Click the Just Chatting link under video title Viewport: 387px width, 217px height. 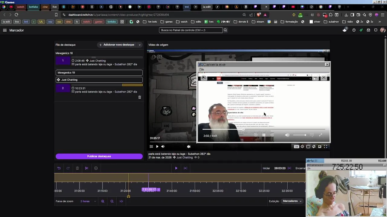click(184, 158)
